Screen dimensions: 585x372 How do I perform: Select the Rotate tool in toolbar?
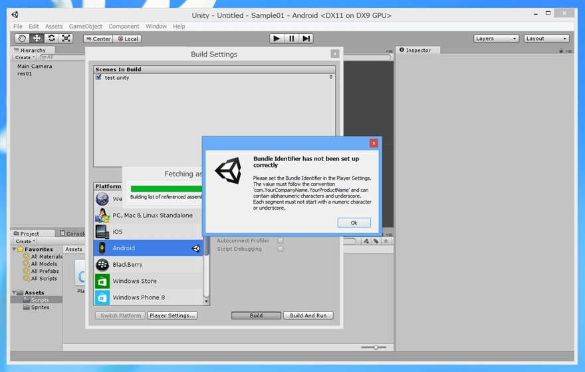pyautogui.click(x=51, y=39)
